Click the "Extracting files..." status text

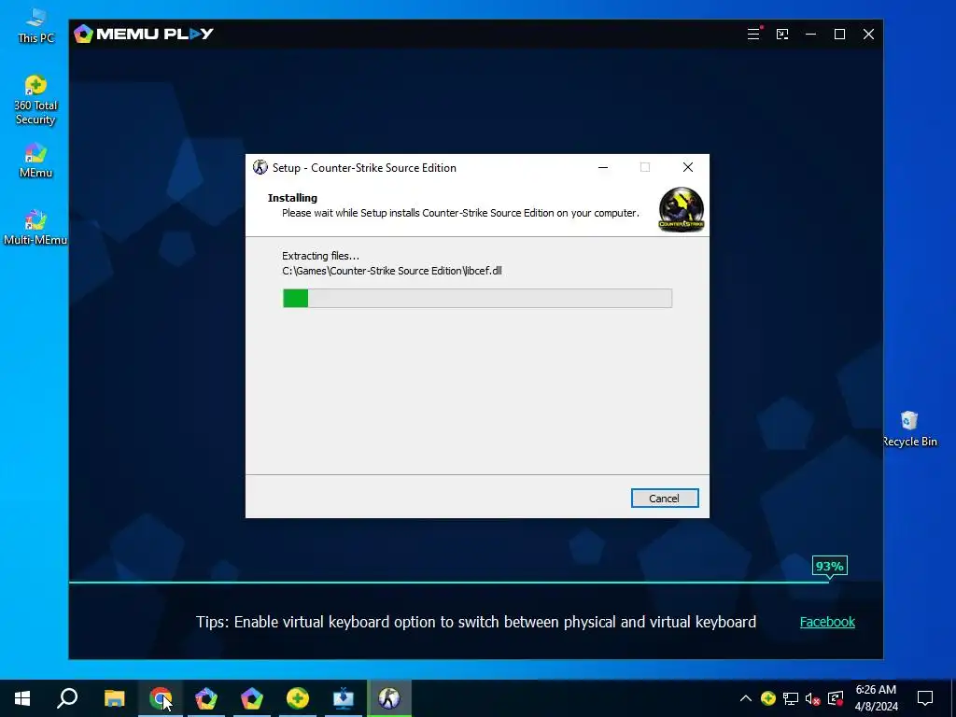[321, 256]
